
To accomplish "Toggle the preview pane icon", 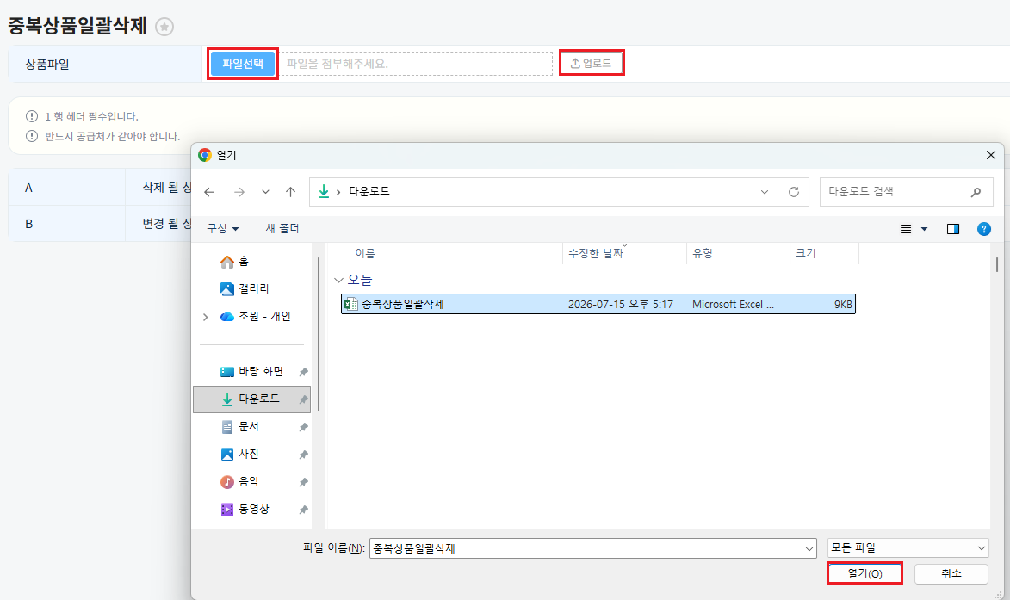I will click(x=952, y=229).
